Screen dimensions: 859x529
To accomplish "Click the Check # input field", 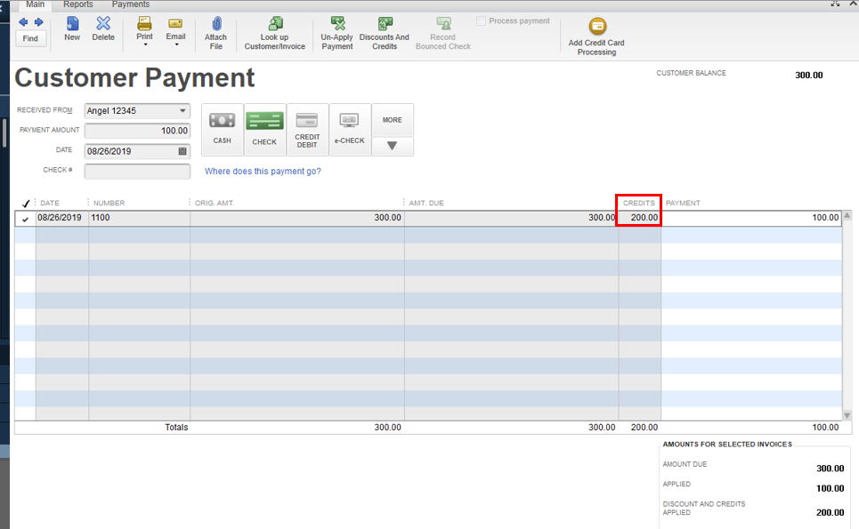I will tap(137, 172).
